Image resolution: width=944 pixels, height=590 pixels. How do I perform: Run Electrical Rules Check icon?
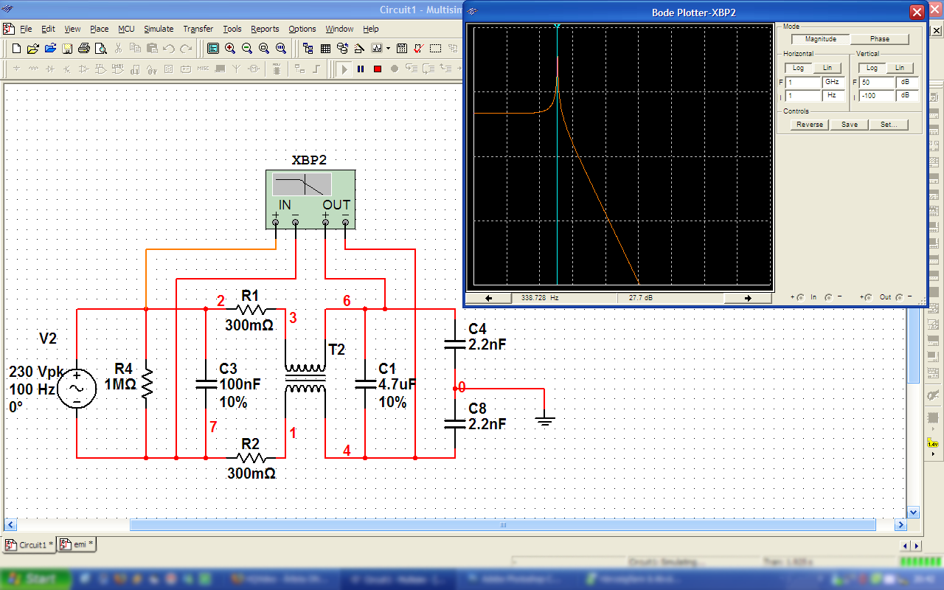click(419, 49)
